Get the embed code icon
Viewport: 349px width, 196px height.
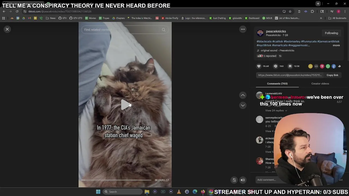[x=316, y=66]
